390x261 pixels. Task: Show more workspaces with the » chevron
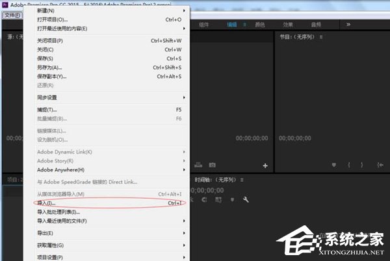[x=348, y=24]
